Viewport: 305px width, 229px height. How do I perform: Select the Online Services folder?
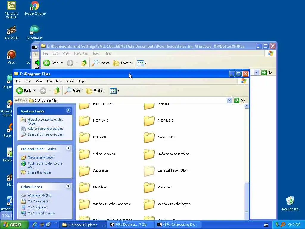tap(97, 154)
